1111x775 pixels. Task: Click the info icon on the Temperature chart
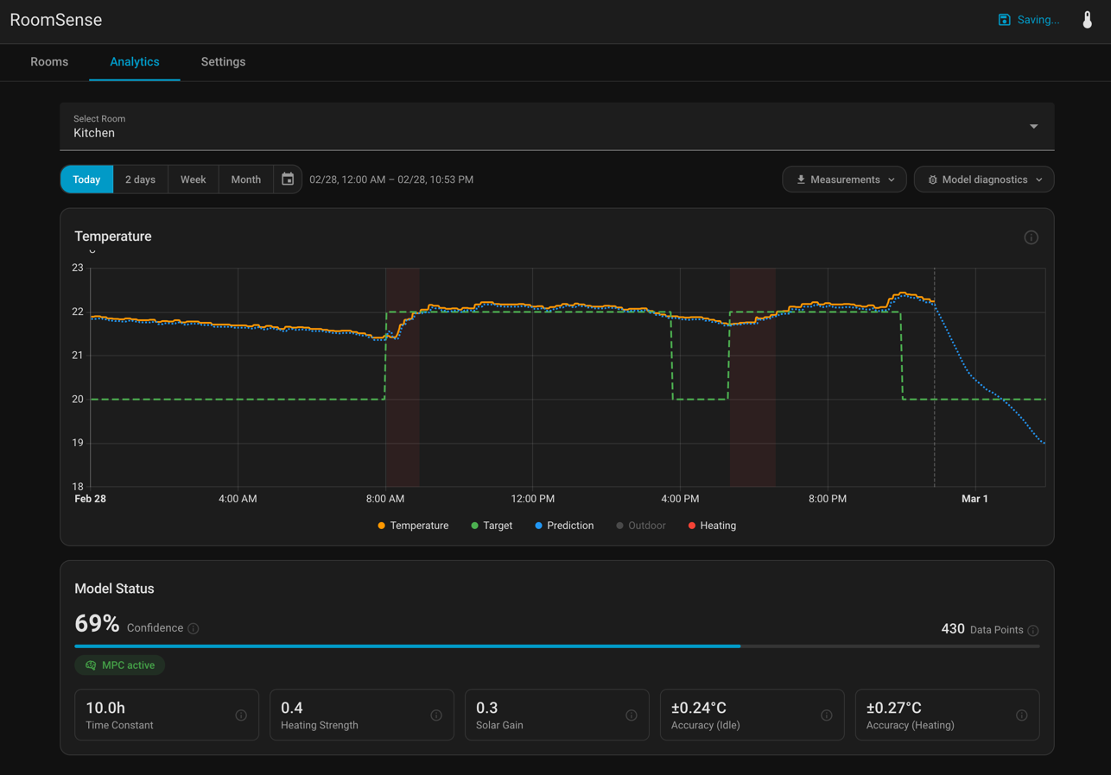[1031, 236]
